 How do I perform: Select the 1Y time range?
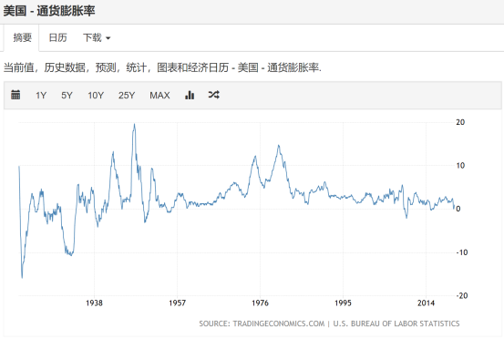click(41, 96)
